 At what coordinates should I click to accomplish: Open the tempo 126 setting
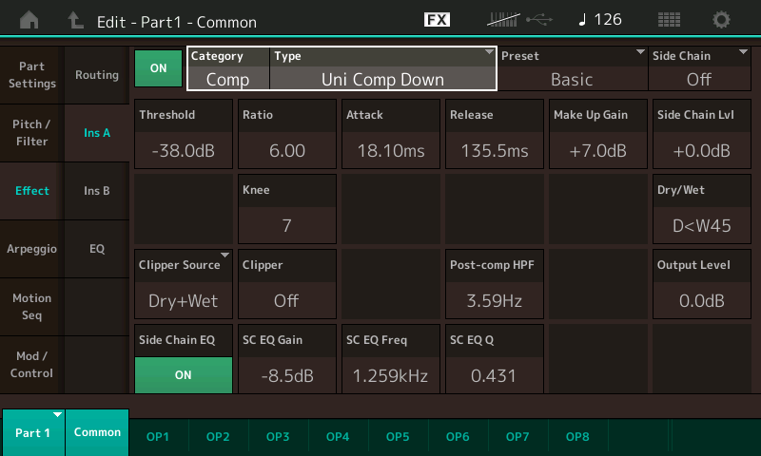click(600, 20)
